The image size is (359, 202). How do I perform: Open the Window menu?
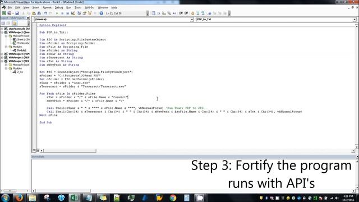point(103,7)
